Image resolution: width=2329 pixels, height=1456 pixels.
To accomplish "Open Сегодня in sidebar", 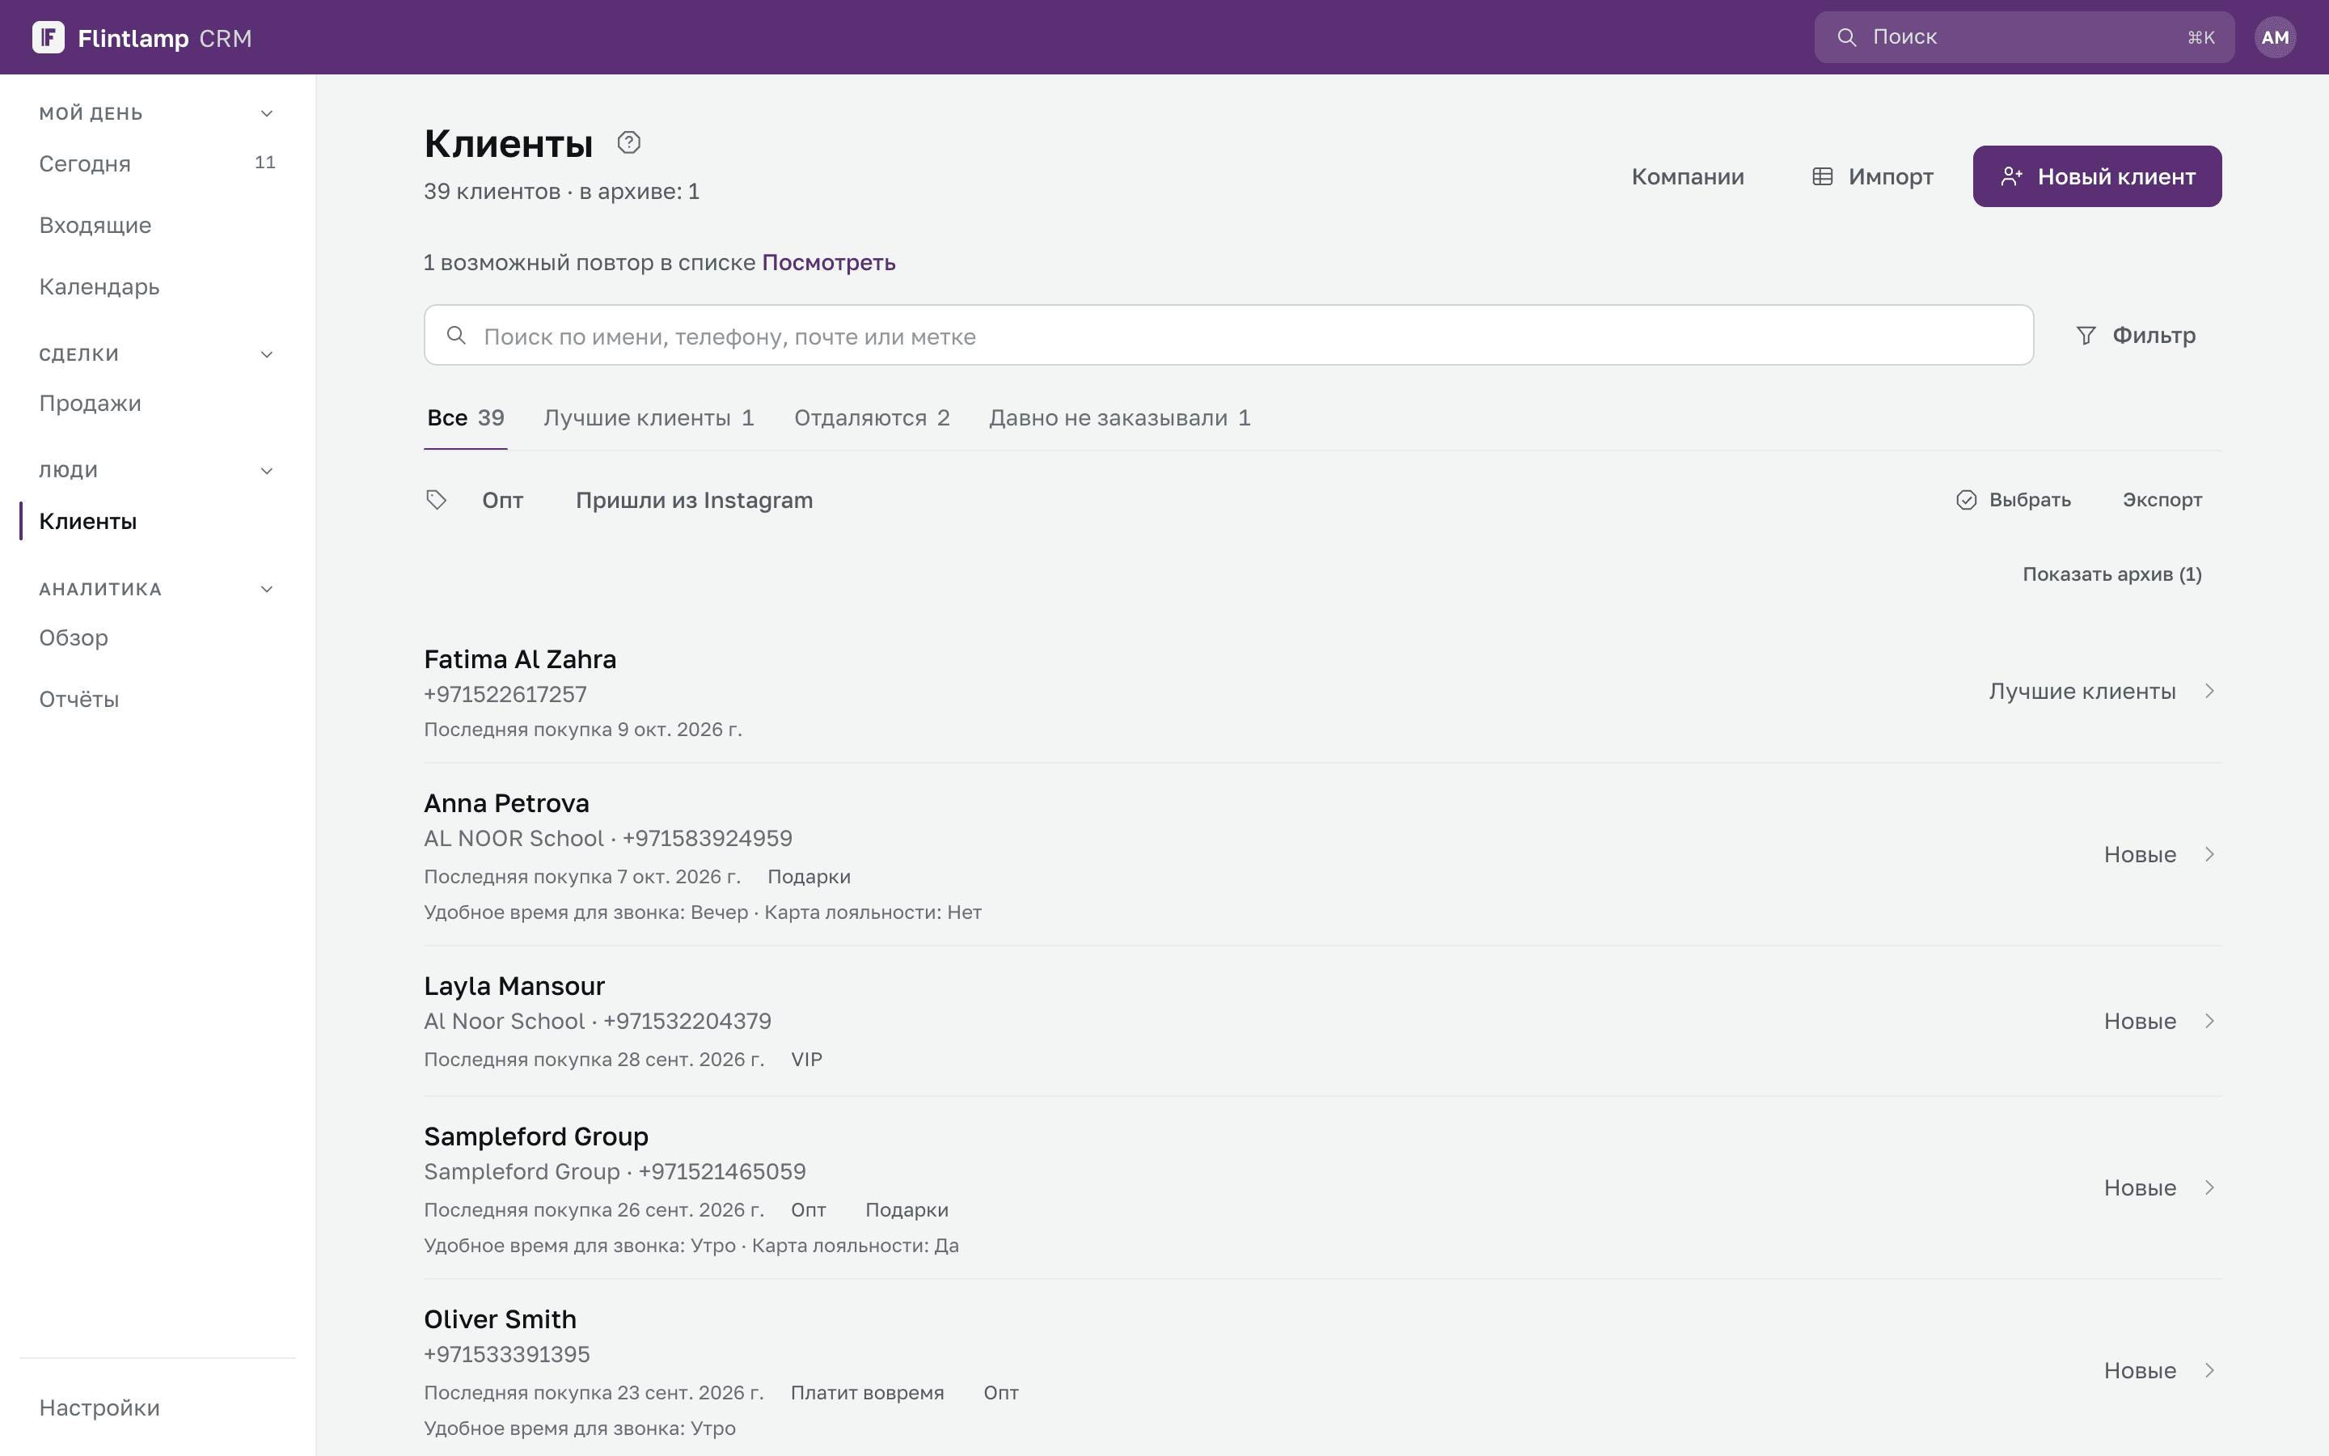I will pyautogui.click(x=158, y=163).
